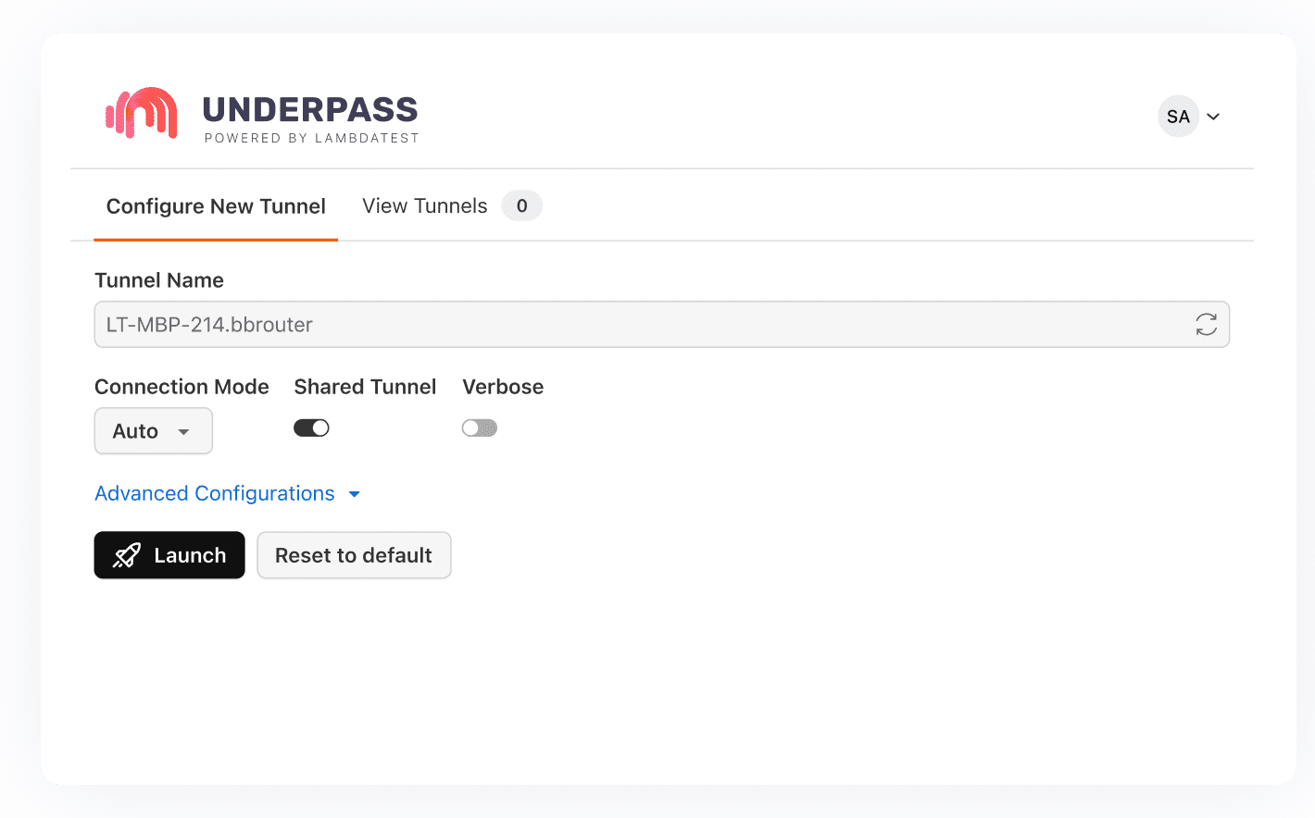
Task: Select the Configure New Tunnel tab
Action: tap(215, 205)
